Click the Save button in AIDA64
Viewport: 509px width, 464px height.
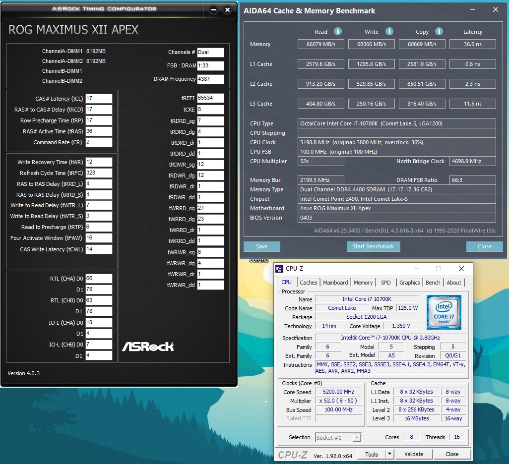pyautogui.click(x=261, y=246)
